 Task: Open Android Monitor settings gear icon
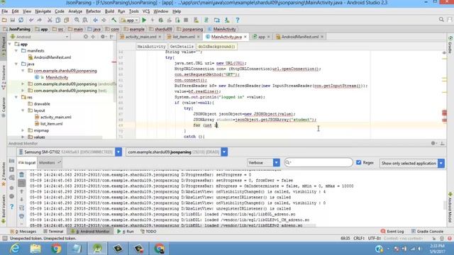(433, 143)
